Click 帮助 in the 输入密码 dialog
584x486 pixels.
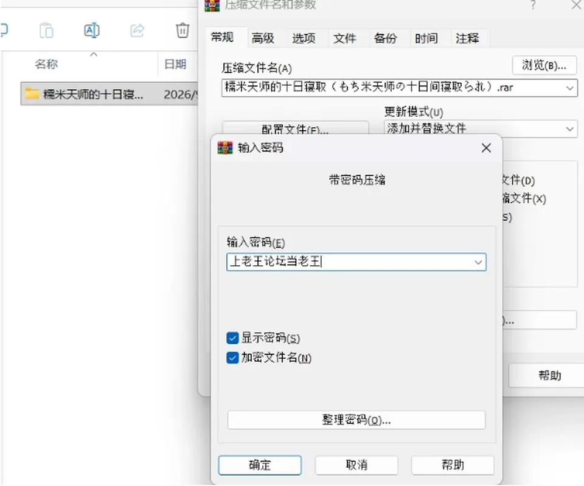(453, 465)
